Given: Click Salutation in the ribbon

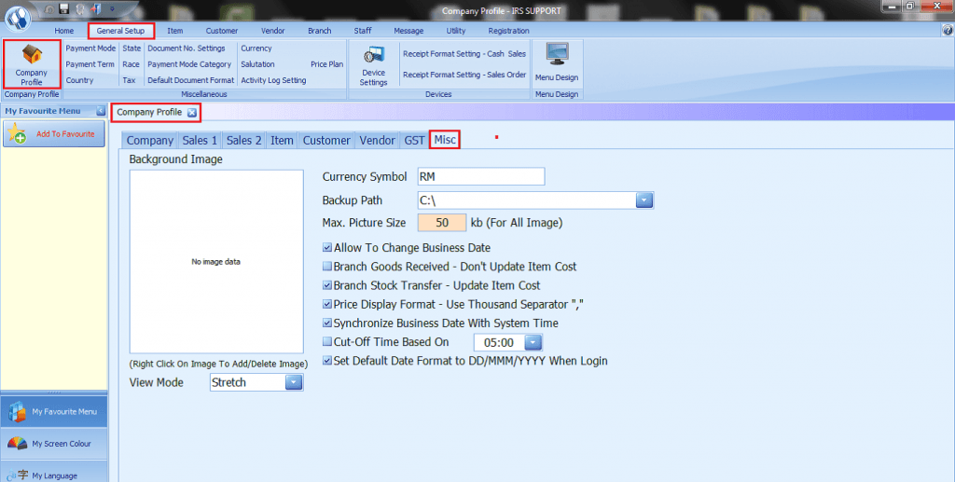Looking at the screenshot, I should (257, 64).
